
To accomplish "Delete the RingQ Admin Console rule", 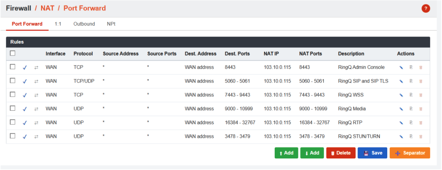I will 420,67.
